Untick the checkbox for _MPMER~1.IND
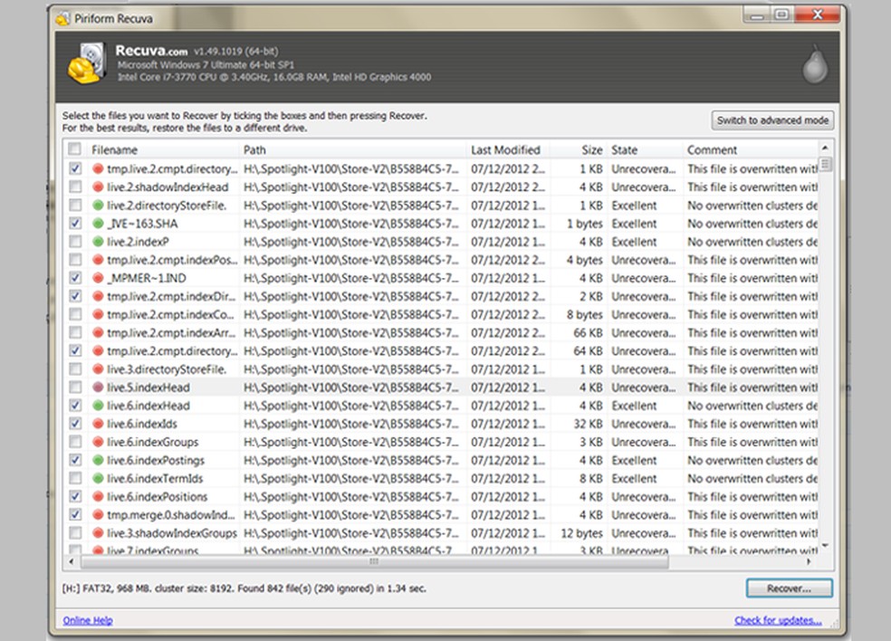Screen dimensions: 891x641 [74, 278]
